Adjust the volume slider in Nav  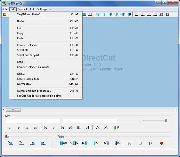click(166, 121)
